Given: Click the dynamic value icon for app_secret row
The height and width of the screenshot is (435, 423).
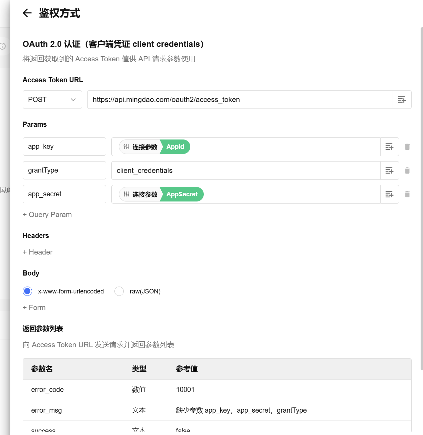Looking at the screenshot, I should click(389, 194).
